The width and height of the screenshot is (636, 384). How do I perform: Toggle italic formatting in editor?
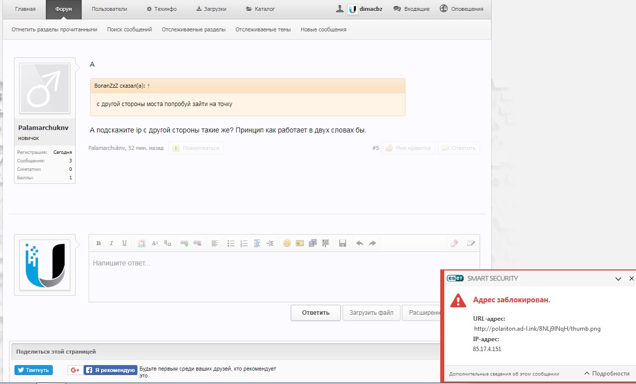tap(112, 243)
